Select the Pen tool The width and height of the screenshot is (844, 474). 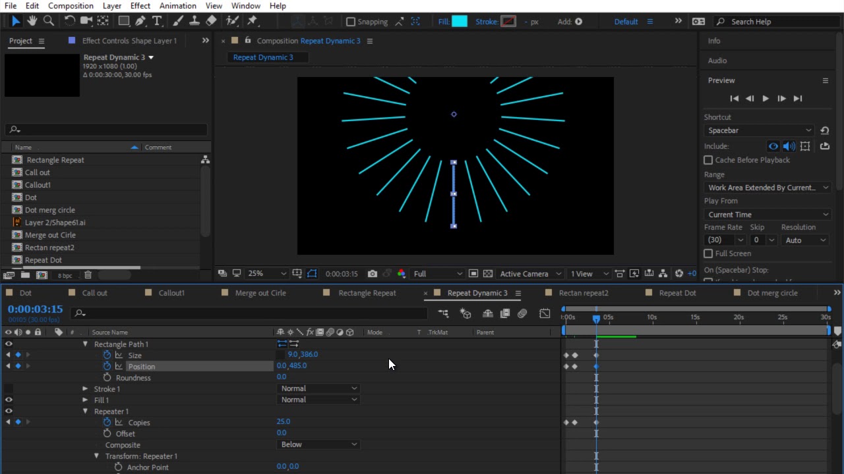(140, 21)
